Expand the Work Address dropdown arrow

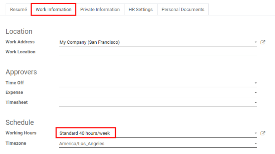[256, 42]
